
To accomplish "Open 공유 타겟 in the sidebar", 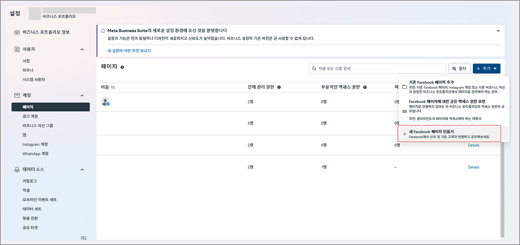I will click(x=30, y=228).
